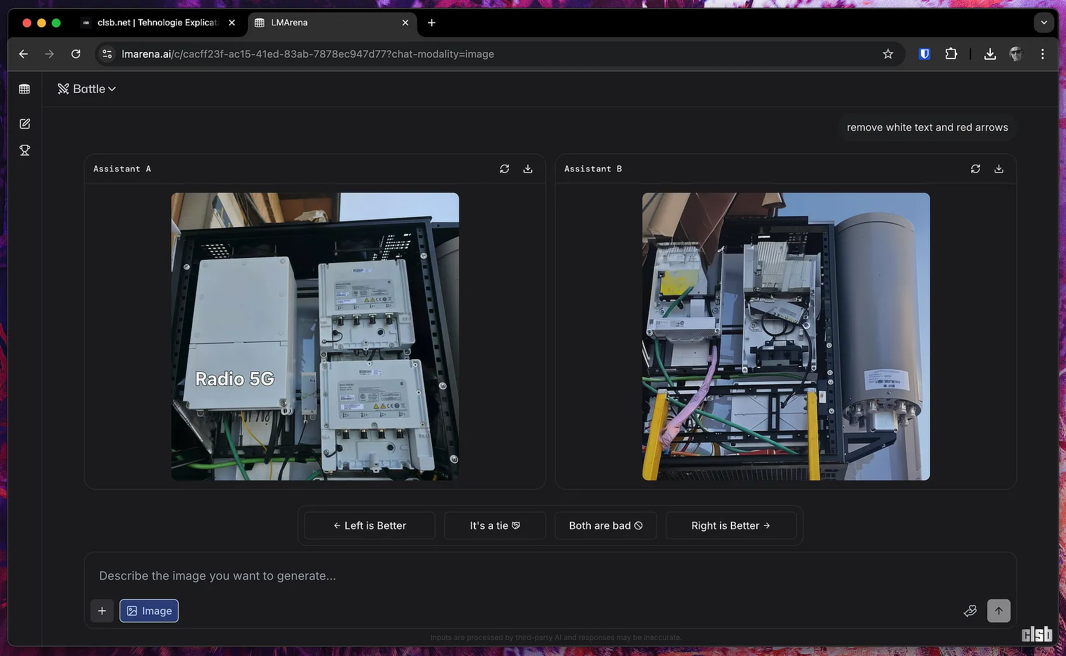Regenerate Assistant A's image
Screen dimensions: 1066x656
(x=504, y=169)
